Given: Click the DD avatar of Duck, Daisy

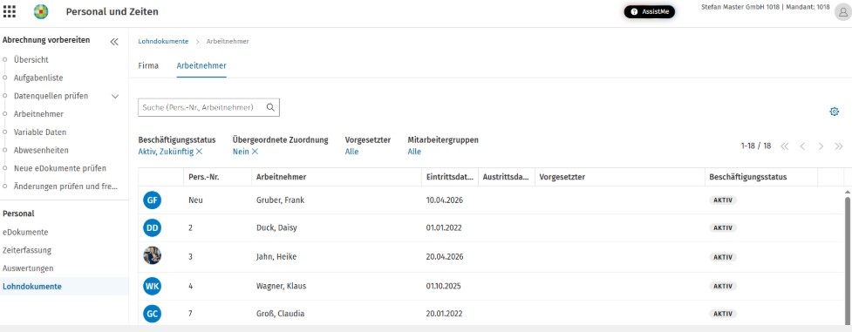Looking at the screenshot, I should pos(152,227).
